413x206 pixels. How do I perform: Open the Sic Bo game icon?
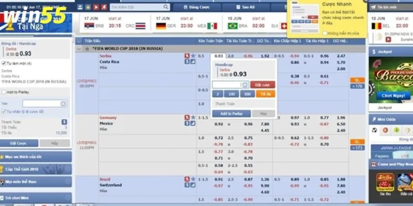(385, 182)
